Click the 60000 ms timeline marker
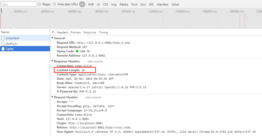The height and width of the screenshot is (136, 262). (75, 12)
